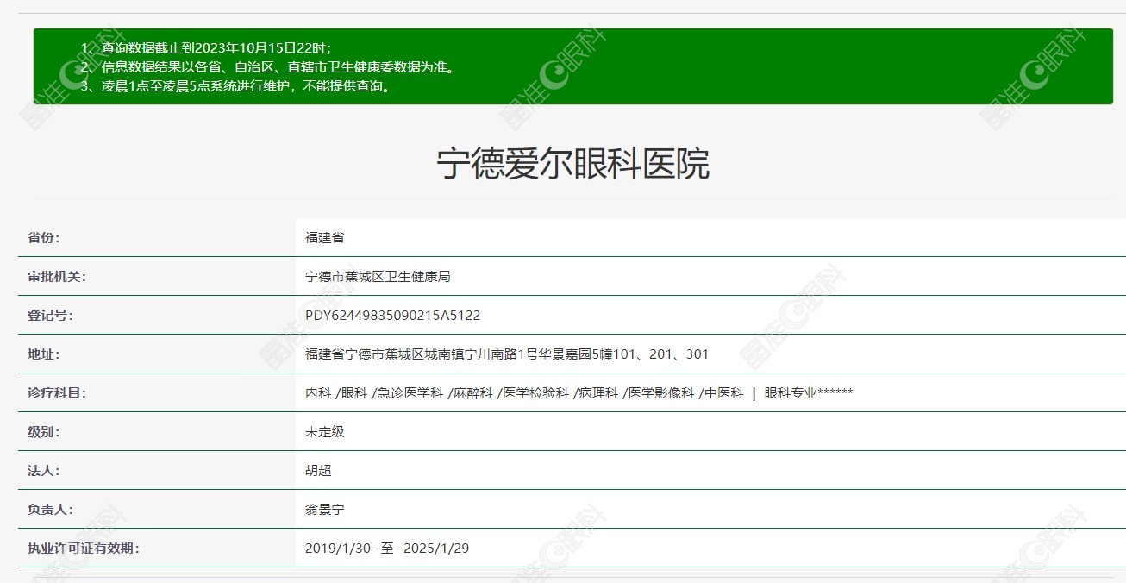This screenshot has height=583, width=1126.
Task: Click the level value 未定级
Action: coord(325,431)
